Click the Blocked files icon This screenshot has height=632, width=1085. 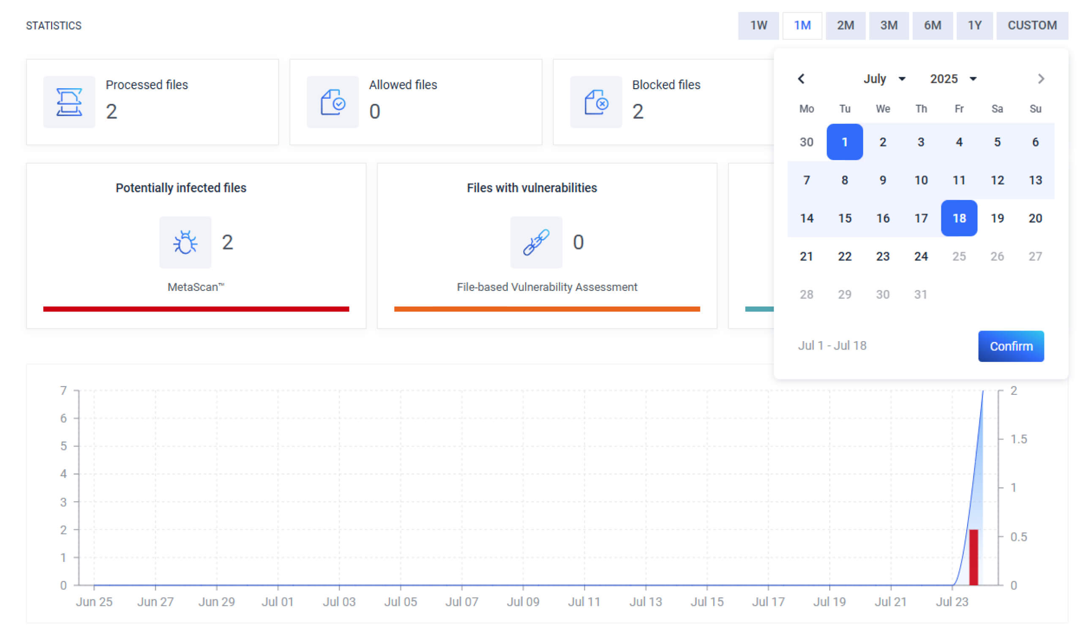(596, 102)
